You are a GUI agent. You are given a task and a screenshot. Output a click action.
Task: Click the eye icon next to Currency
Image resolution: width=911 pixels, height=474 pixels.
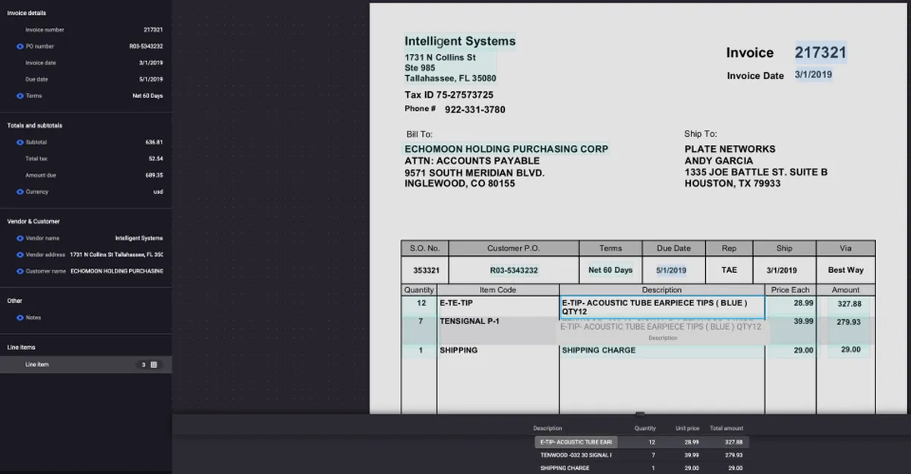[20, 191]
